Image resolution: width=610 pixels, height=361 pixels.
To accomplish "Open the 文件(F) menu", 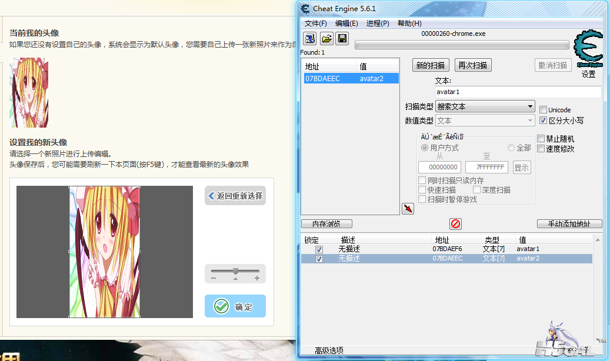I will point(315,24).
